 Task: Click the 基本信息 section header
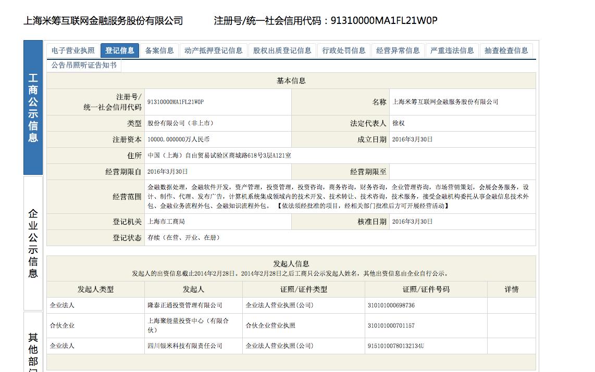[x=291, y=81]
